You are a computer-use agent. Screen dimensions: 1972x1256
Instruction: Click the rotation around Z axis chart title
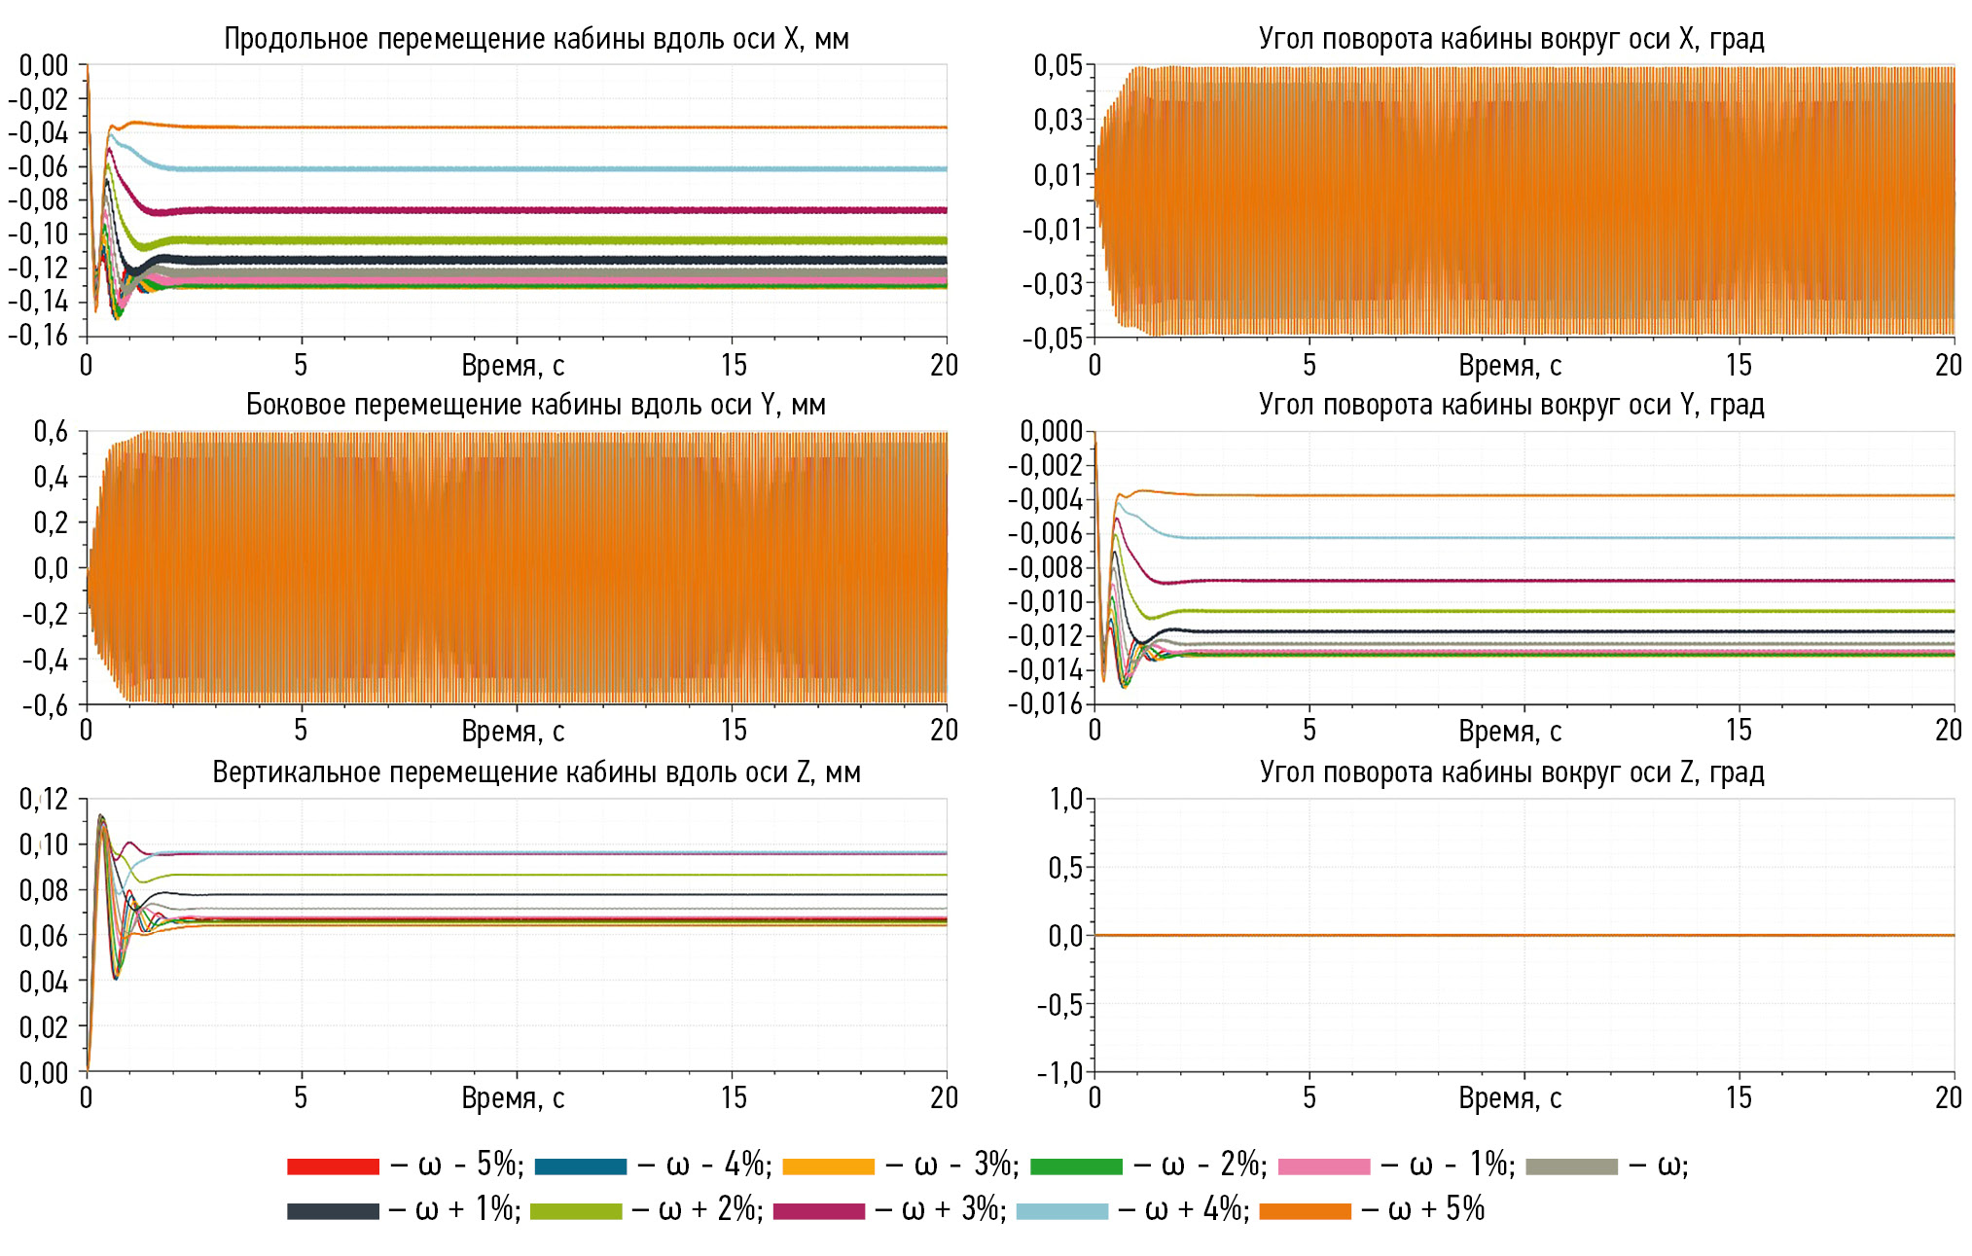[x=1511, y=772]
